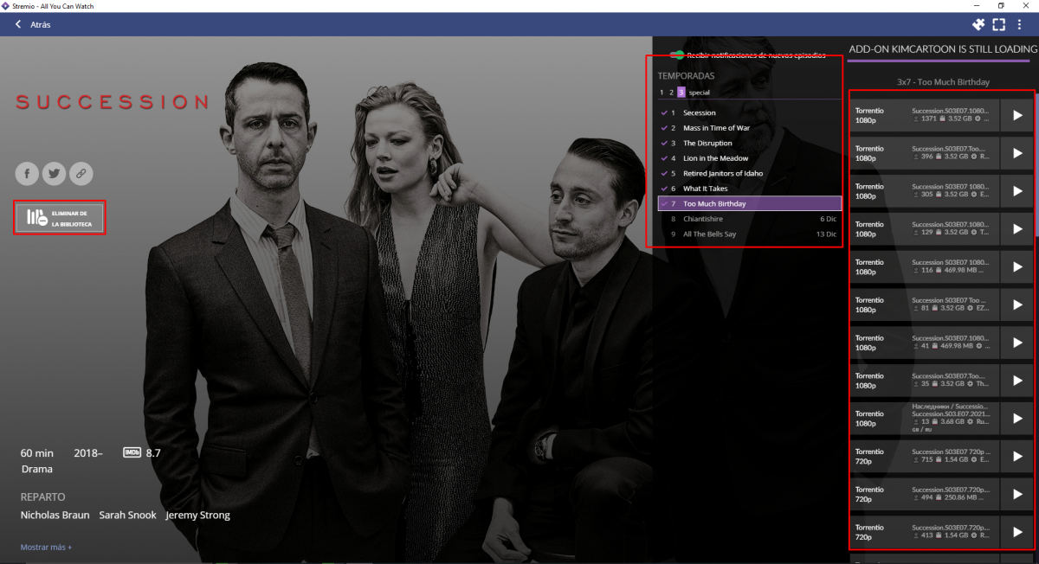This screenshot has width=1039, height=564.
Task: Select episode Lion in the Meadow
Action: click(750, 158)
